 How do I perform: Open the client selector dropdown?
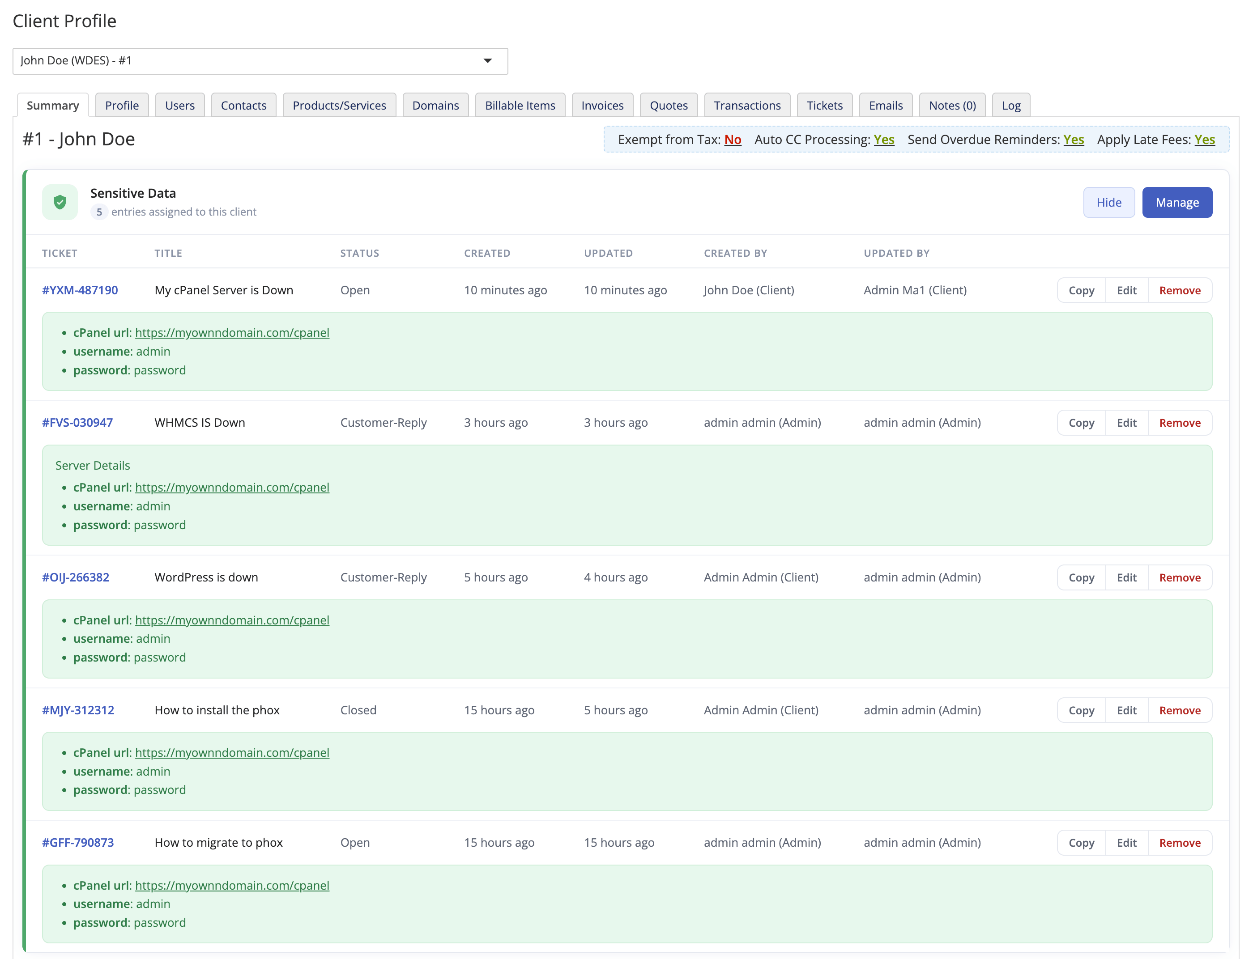coord(260,61)
